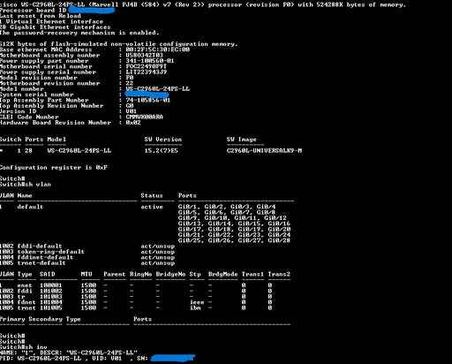Click the 'SW Image' column header

242,140
